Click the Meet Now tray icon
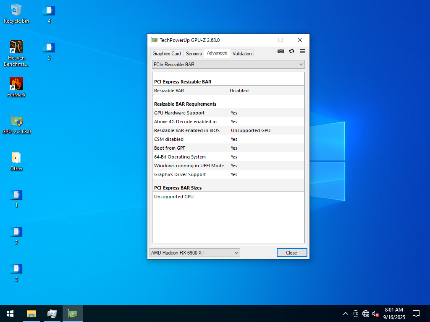The height and width of the screenshot is (322, 430). [356, 314]
